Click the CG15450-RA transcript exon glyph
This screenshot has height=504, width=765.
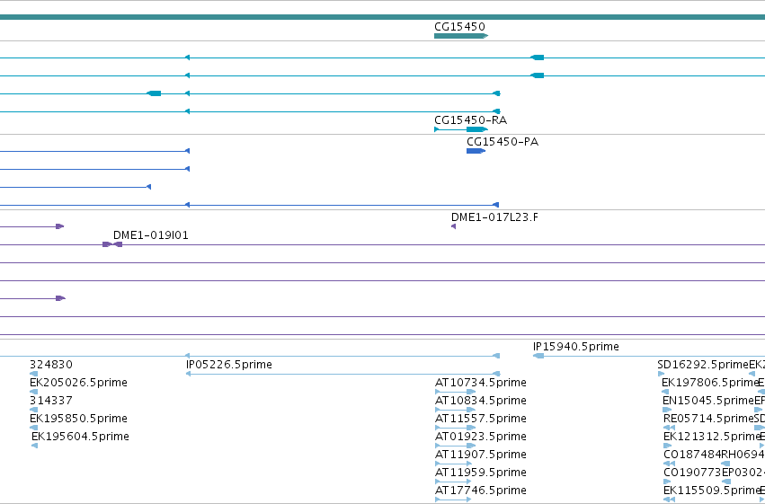point(476,129)
